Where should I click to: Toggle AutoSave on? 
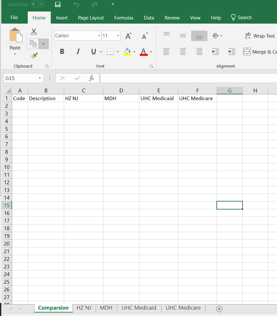pyautogui.click(x=38, y=4)
